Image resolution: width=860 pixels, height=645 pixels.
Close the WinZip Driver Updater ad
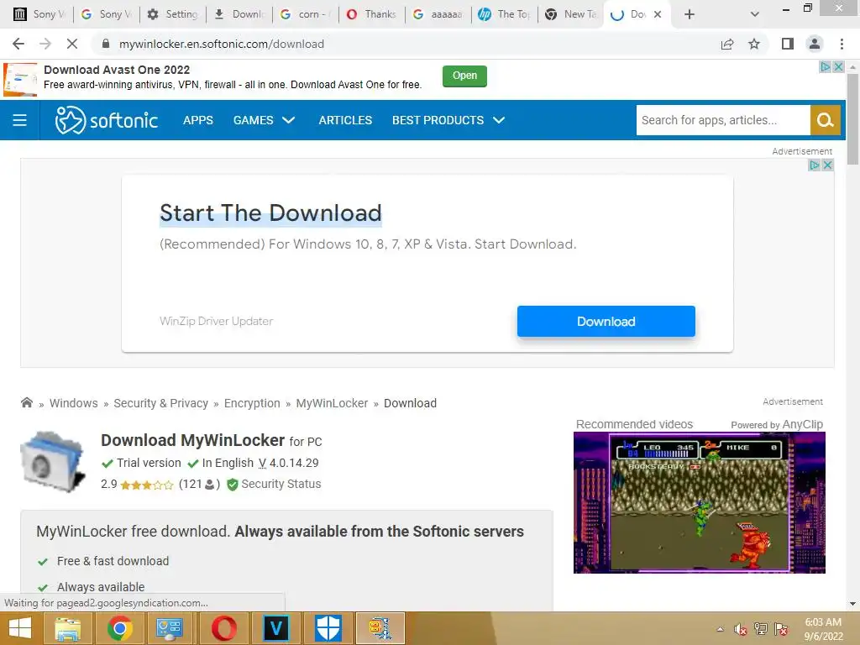827,165
